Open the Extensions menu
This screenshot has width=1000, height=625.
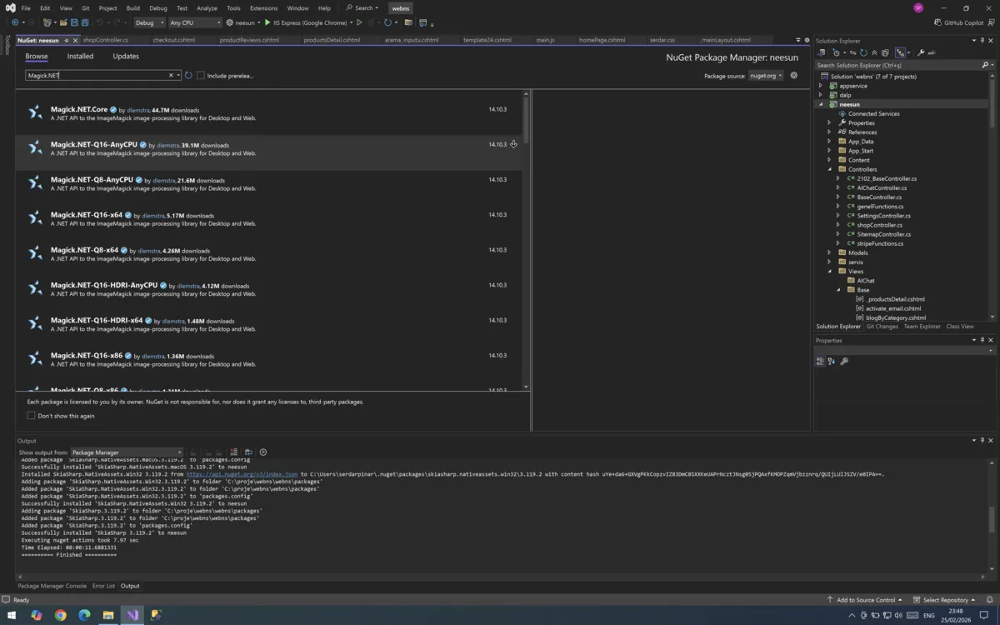[x=263, y=8]
